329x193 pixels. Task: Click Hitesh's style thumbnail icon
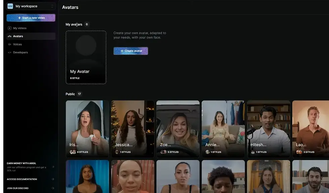[x=253, y=152]
